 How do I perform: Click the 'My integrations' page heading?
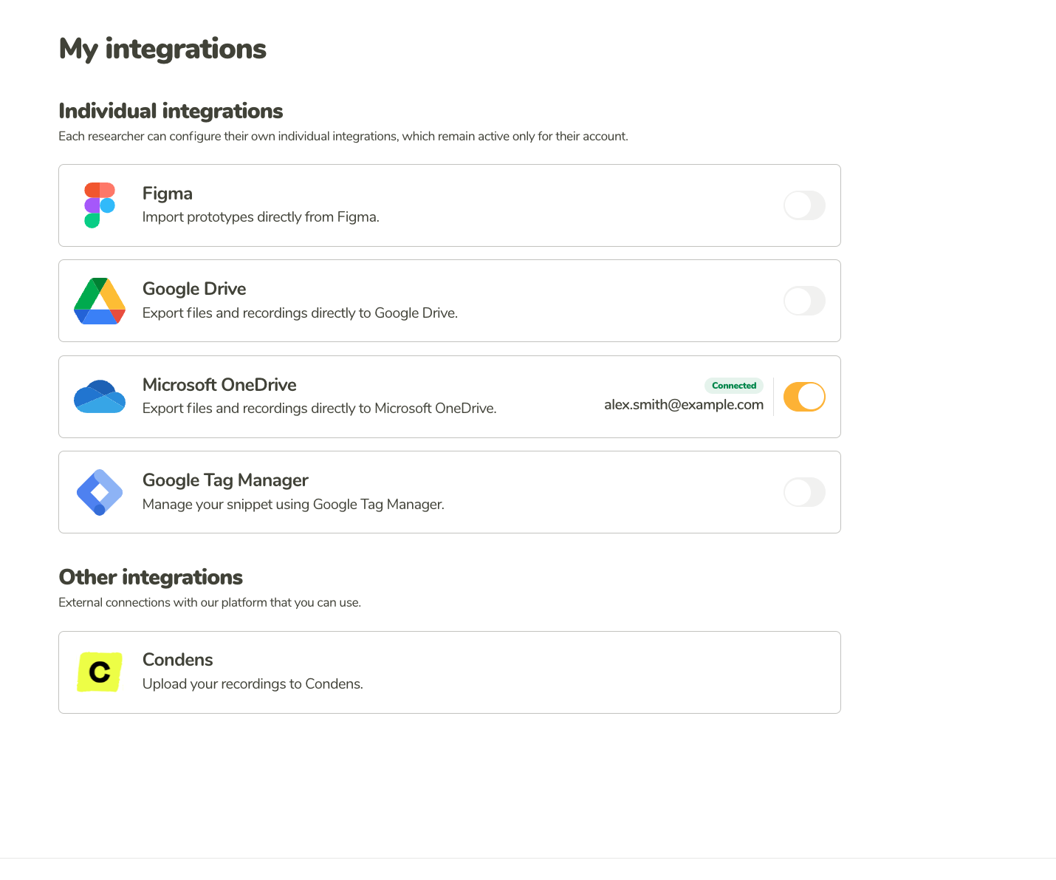162,50
